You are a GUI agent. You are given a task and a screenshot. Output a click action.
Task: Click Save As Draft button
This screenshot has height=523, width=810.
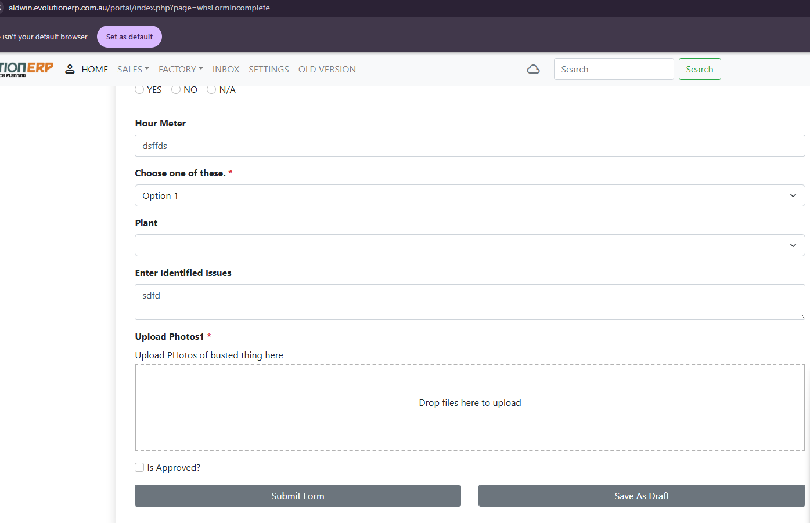click(642, 496)
